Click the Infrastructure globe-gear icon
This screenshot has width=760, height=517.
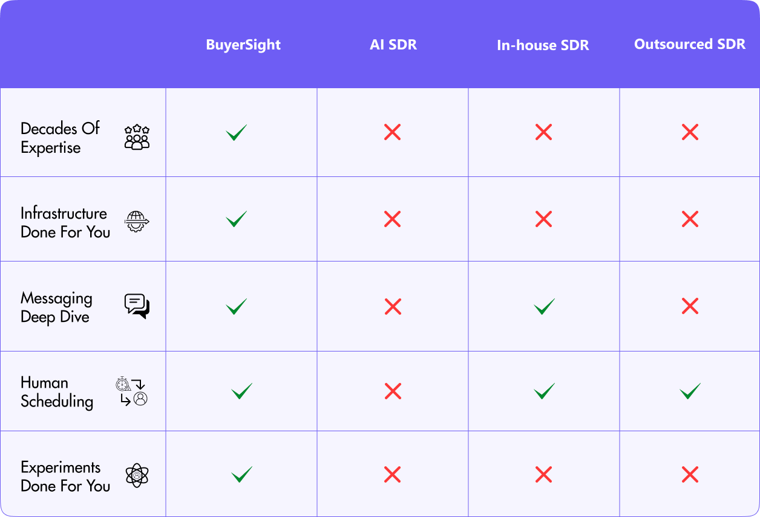(x=137, y=222)
